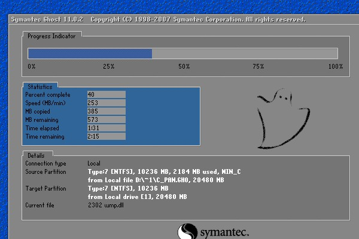This screenshot has width=359, height=239.
Task: Click the 'Current file' label
Action: click(x=39, y=205)
